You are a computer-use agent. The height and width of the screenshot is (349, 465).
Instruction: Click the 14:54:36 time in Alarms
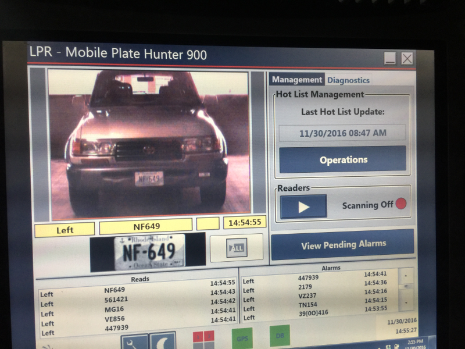pyautogui.click(x=375, y=283)
